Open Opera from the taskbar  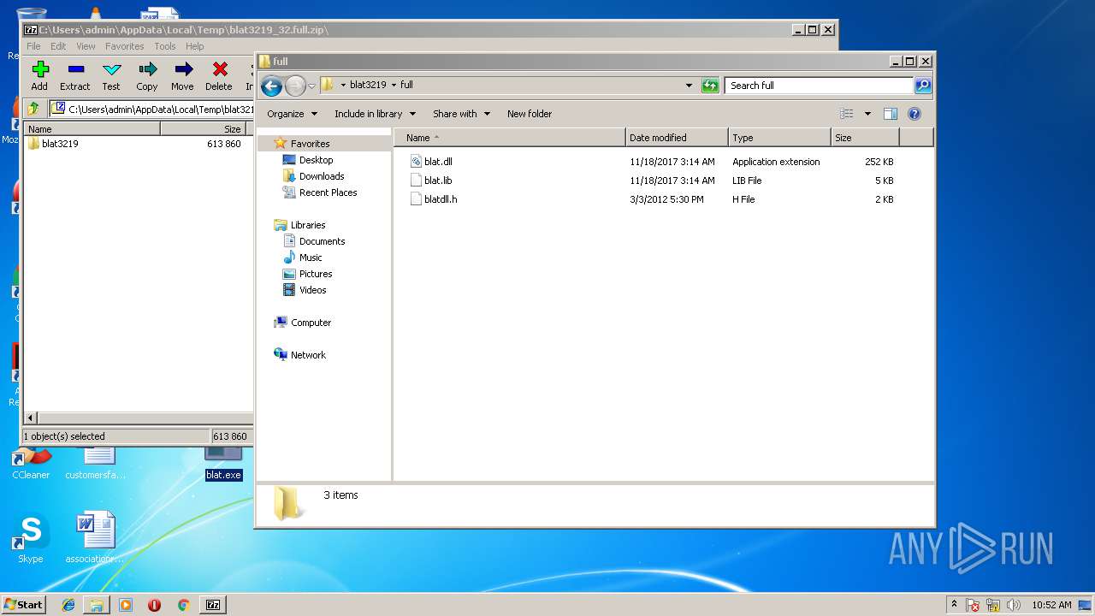[x=154, y=605]
